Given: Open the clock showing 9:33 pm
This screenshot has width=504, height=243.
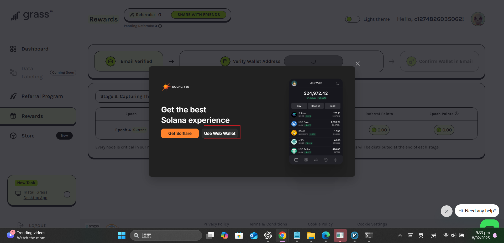Looking at the screenshot, I should [x=480, y=235].
